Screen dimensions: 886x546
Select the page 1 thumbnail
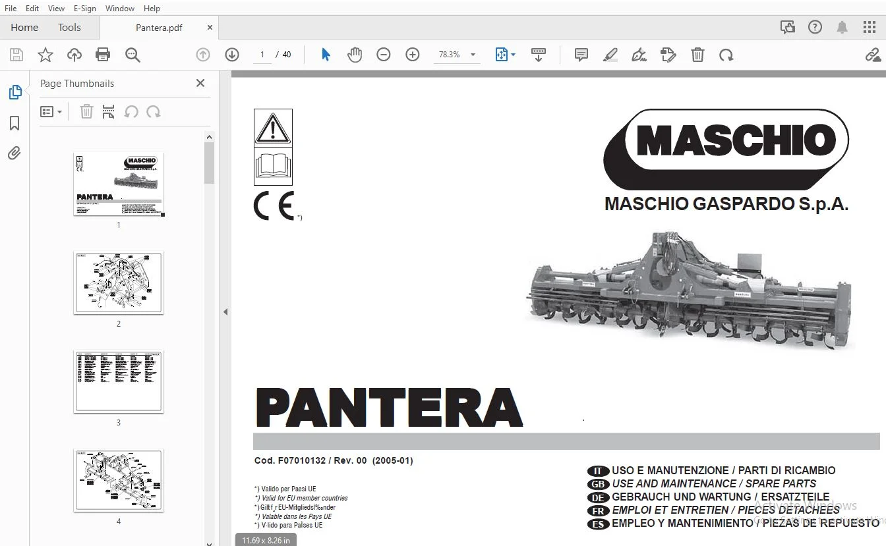(119, 184)
